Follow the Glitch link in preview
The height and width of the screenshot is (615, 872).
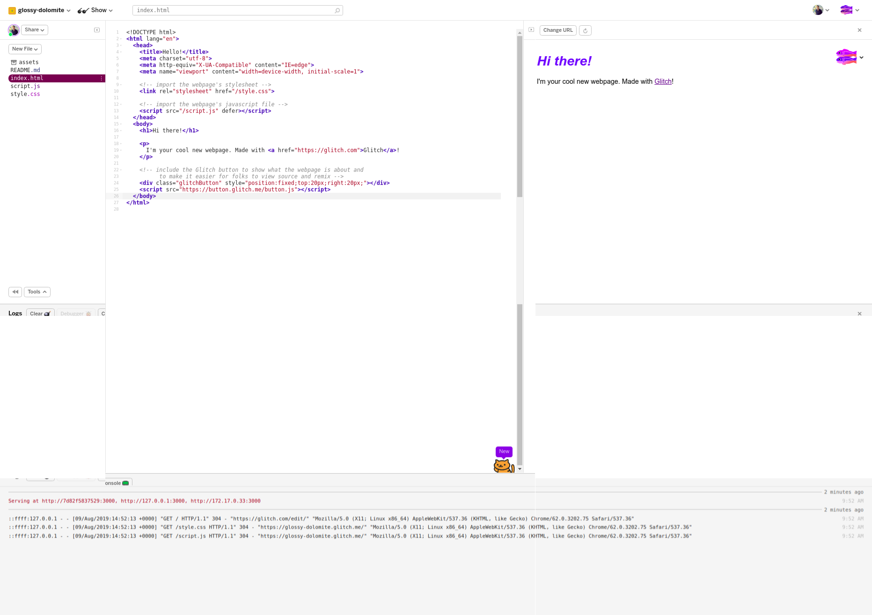click(x=663, y=81)
